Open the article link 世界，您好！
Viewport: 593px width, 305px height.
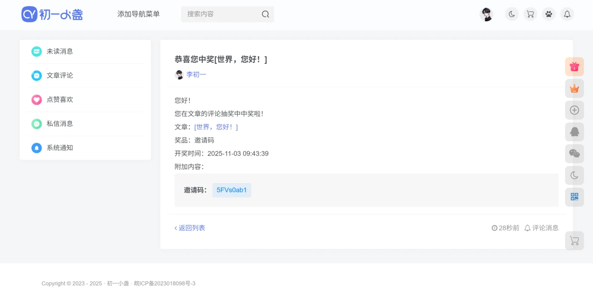click(x=216, y=127)
